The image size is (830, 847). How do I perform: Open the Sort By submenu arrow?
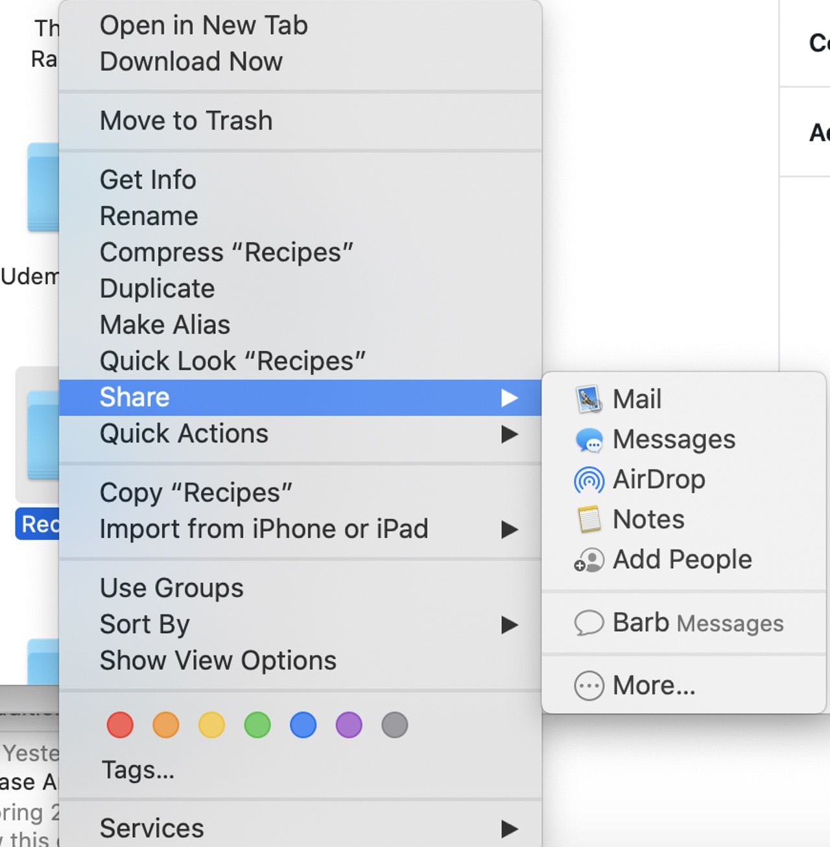click(x=510, y=625)
